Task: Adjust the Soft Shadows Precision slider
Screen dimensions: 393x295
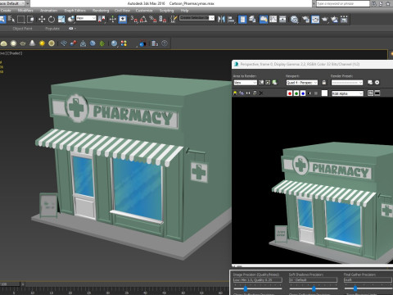Action: point(314,288)
